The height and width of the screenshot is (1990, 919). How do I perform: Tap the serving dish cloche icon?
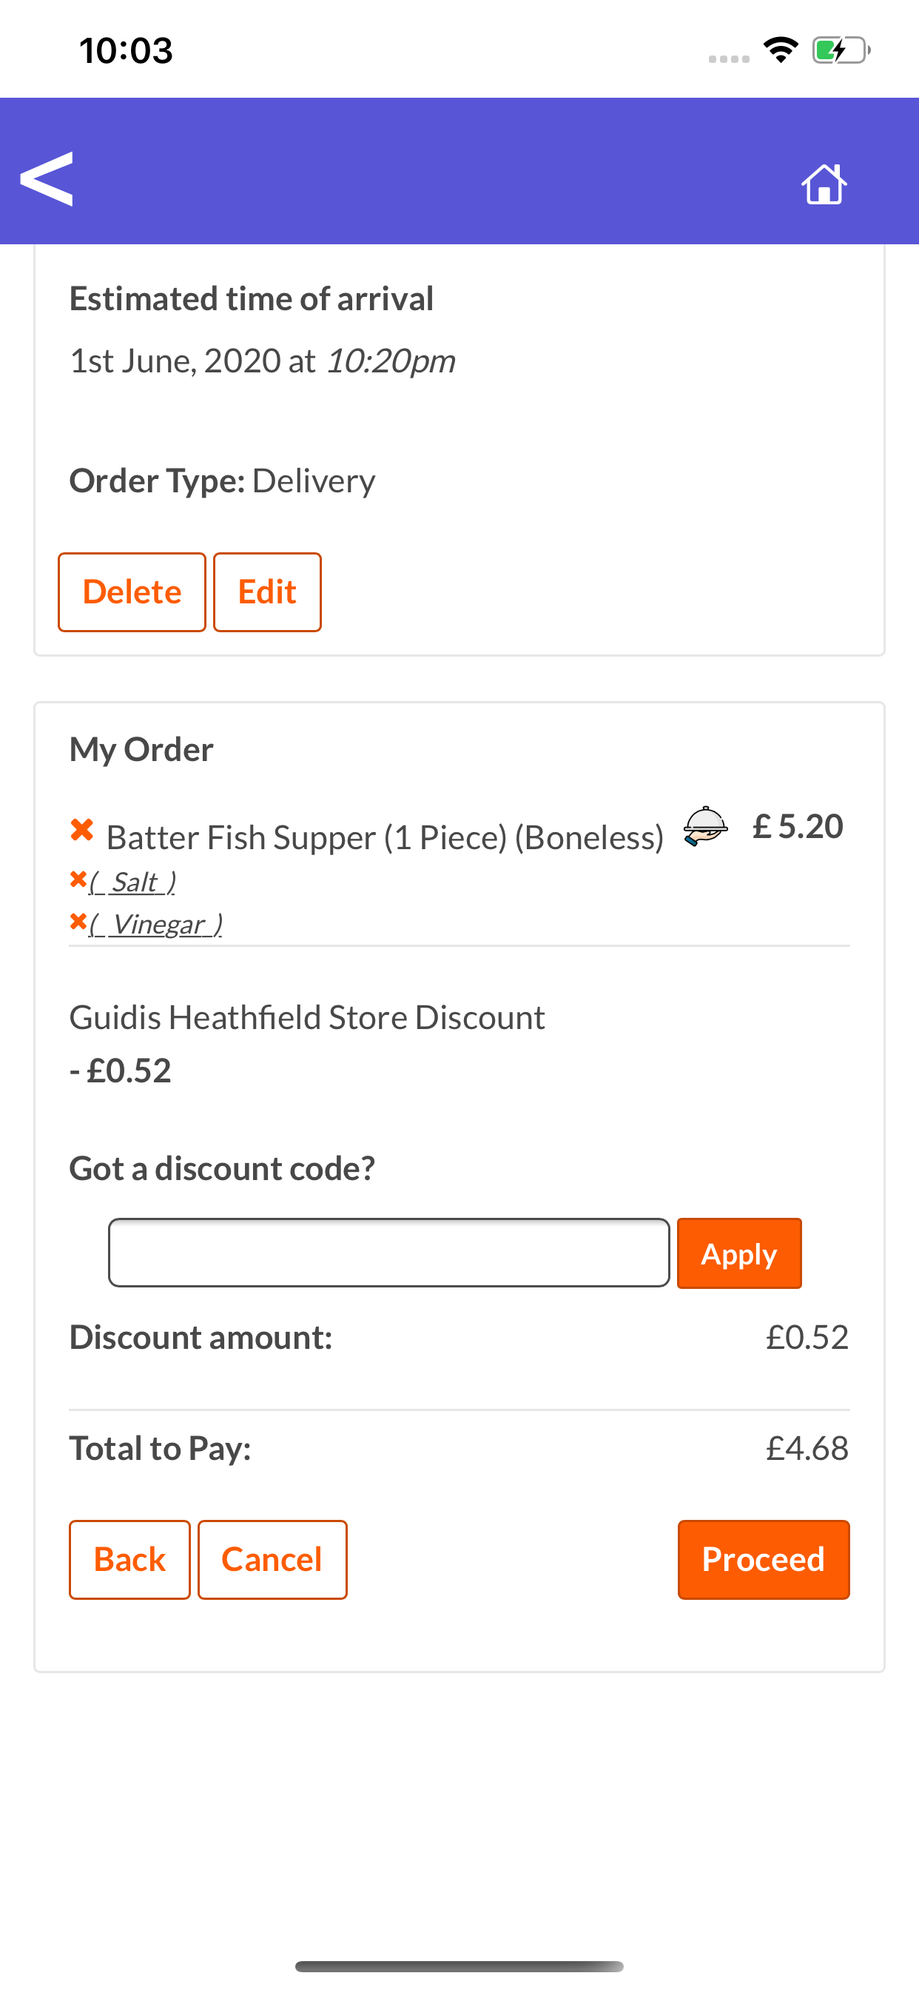[x=705, y=827]
